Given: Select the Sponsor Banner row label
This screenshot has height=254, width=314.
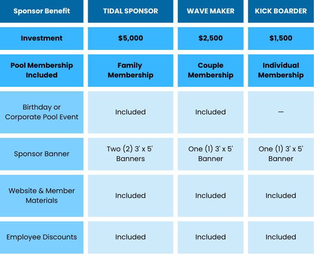Looking at the screenshot, I should 42,154.
